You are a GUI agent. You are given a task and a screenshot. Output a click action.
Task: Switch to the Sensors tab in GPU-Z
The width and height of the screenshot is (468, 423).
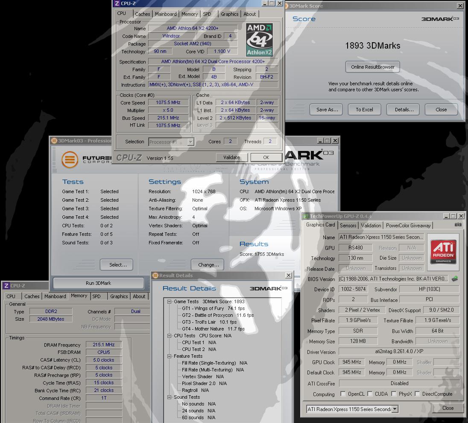[x=348, y=226]
